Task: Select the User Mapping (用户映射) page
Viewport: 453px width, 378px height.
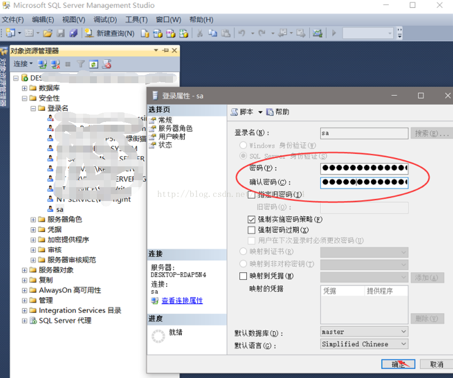Action: [172, 137]
